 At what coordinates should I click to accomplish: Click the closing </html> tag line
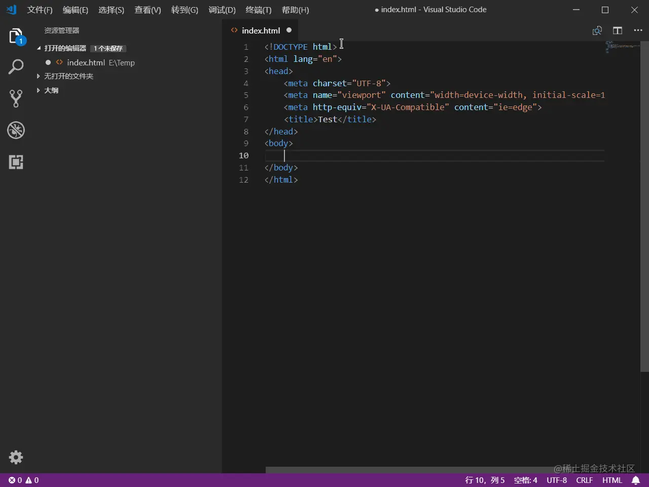(x=281, y=180)
